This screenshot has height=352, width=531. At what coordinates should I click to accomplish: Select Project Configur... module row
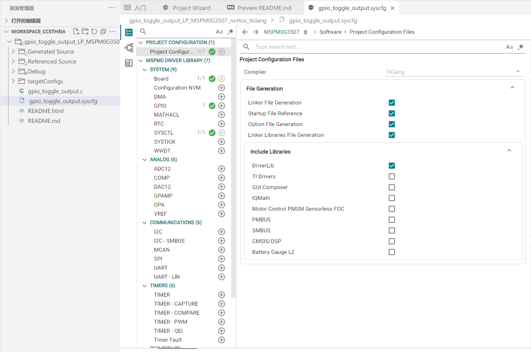point(184,51)
